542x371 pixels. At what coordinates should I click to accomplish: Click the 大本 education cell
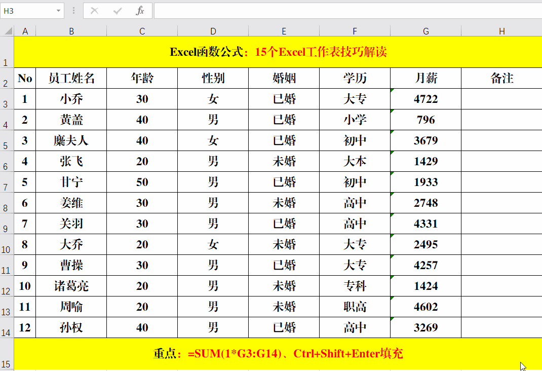(355, 161)
